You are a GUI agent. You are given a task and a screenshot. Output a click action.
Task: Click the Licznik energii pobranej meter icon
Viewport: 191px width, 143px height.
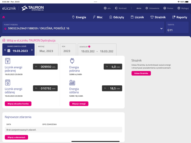(x=8, y=61)
